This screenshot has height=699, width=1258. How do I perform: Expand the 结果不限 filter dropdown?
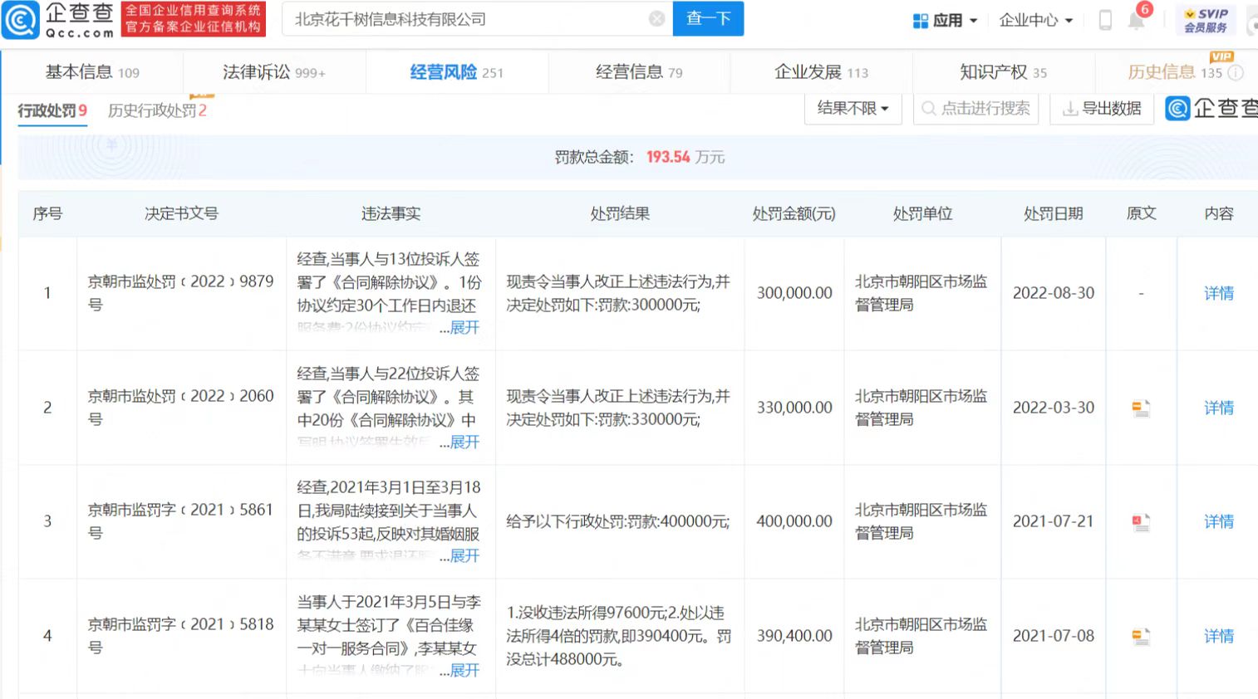coord(853,109)
